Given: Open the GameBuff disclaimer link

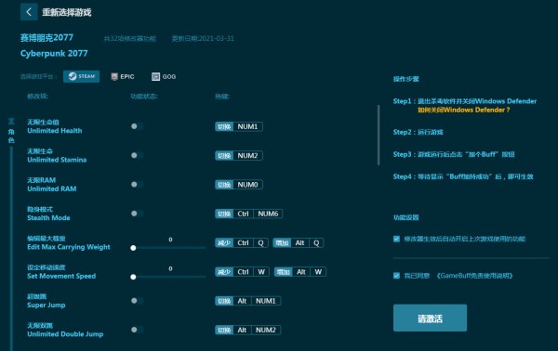Looking at the screenshot, I should [474, 276].
